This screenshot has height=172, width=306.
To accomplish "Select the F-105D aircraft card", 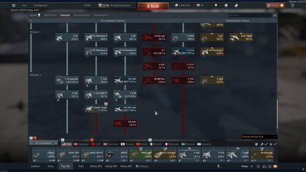I will tap(183, 37).
